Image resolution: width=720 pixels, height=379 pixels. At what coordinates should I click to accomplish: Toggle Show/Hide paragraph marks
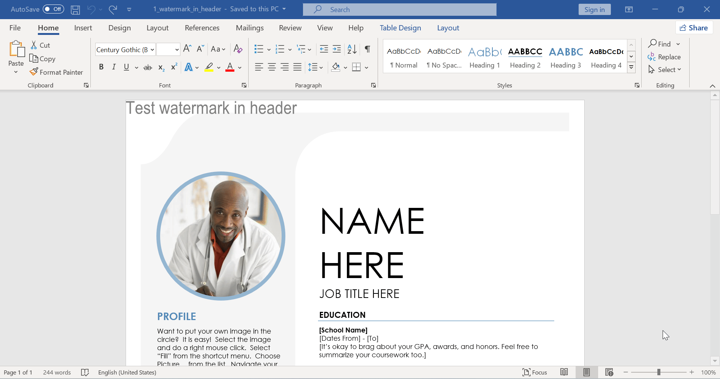click(x=367, y=49)
